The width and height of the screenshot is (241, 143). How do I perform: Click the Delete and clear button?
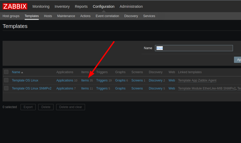[x=70, y=107]
